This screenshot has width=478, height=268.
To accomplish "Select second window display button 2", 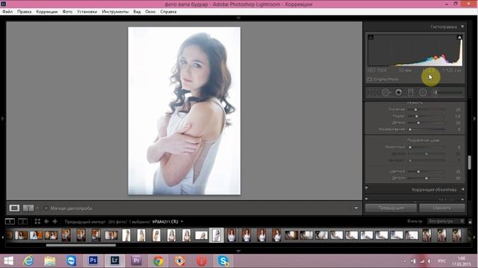I will [22, 222].
